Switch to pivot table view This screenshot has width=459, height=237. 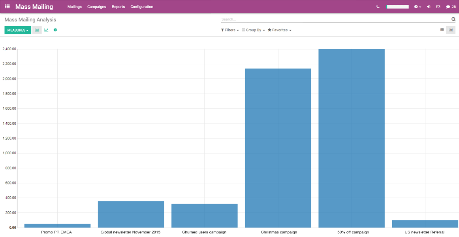[442, 30]
